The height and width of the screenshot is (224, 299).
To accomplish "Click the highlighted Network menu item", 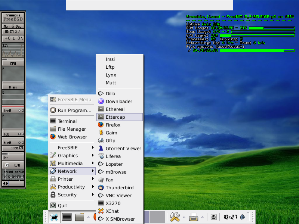I will tap(72, 171).
